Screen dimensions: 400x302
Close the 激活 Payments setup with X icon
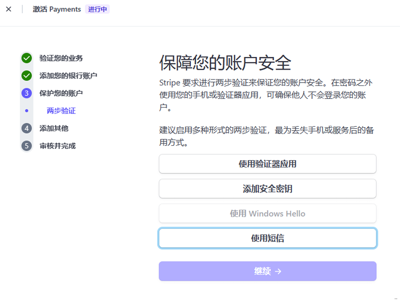[x=8, y=9]
